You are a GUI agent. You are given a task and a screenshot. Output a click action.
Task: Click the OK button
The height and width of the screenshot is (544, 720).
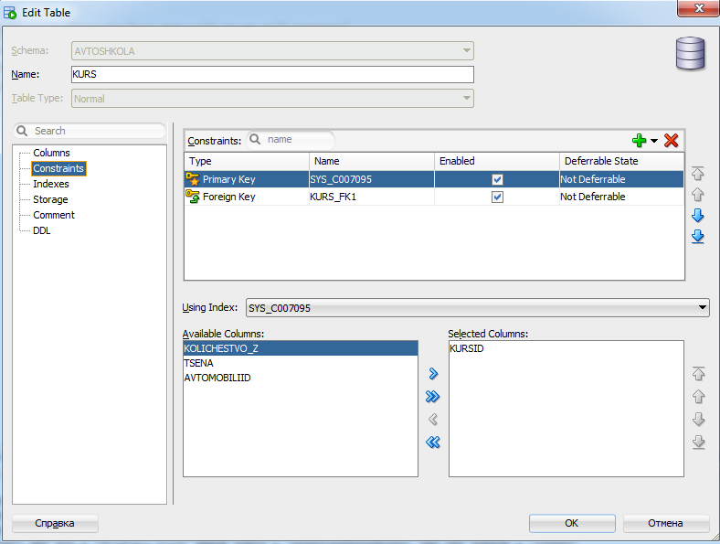(572, 523)
